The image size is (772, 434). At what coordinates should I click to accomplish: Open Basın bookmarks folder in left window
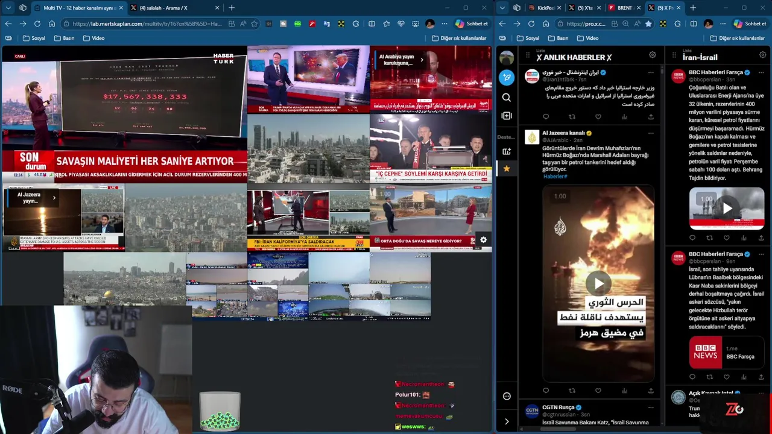coord(64,38)
